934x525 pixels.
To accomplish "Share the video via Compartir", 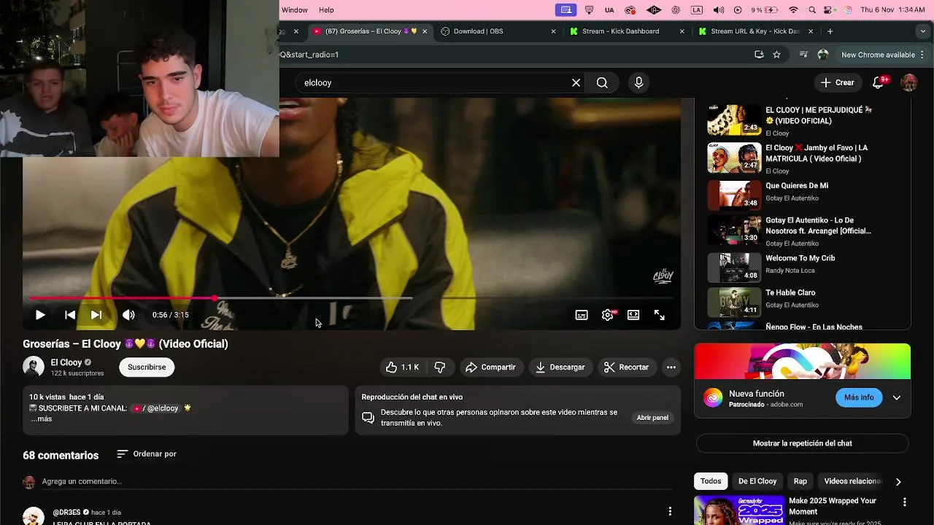I will (x=490, y=367).
